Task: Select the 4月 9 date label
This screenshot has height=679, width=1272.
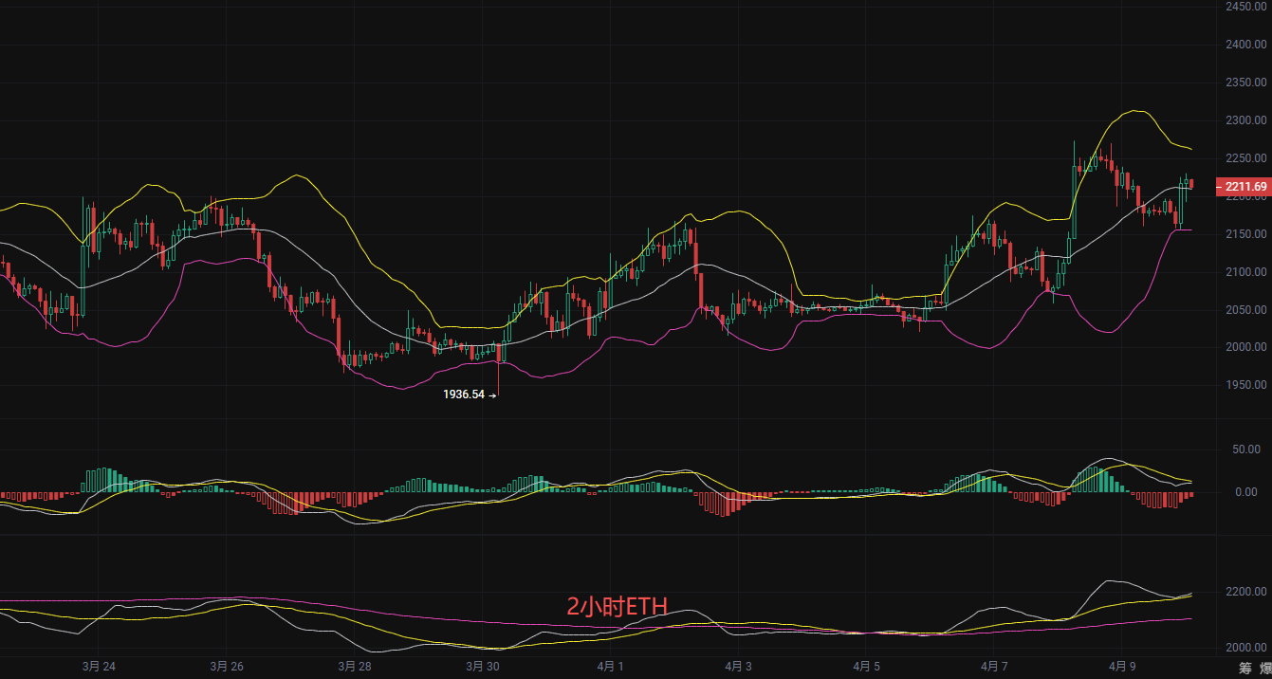Action: (1121, 666)
